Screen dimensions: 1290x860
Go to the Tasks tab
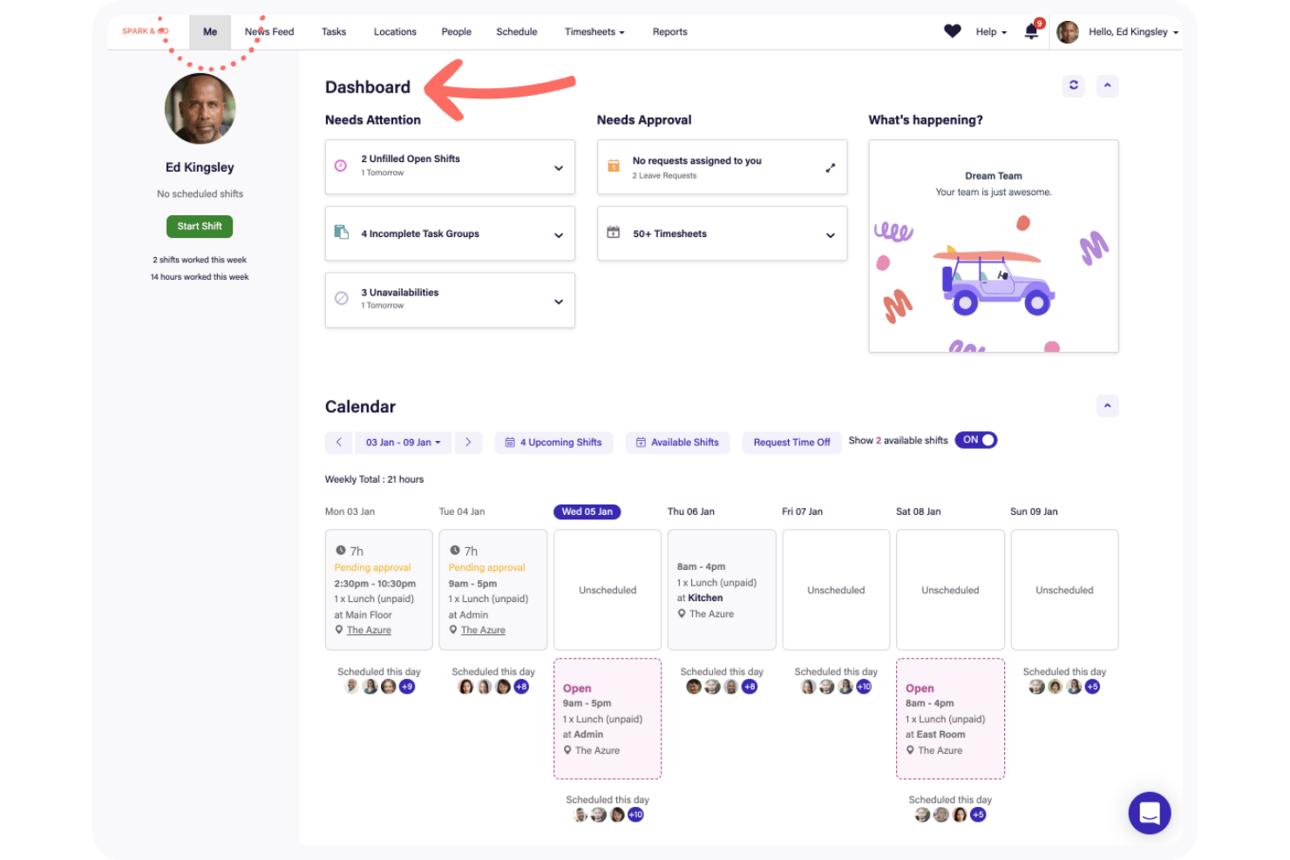point(334,32)
